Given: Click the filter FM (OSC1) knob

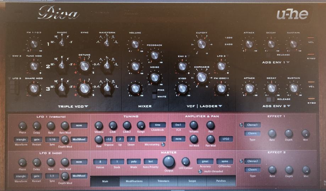Looking at the screenshot, I should (x=221, y=89).
